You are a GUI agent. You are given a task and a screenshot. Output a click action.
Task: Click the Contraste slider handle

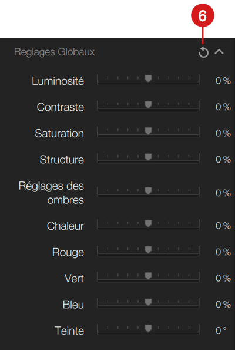pos(148,105)
